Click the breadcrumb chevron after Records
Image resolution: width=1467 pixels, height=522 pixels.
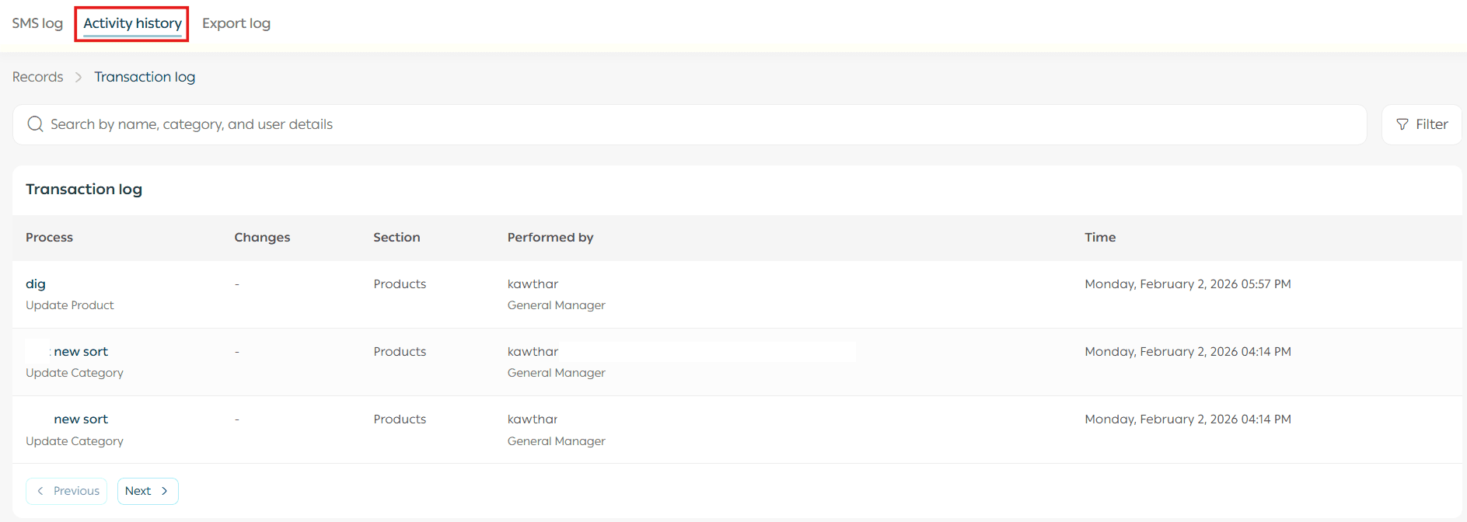[79, 77]
